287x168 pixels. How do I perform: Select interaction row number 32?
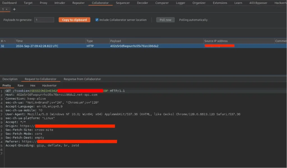pos(143,46)
